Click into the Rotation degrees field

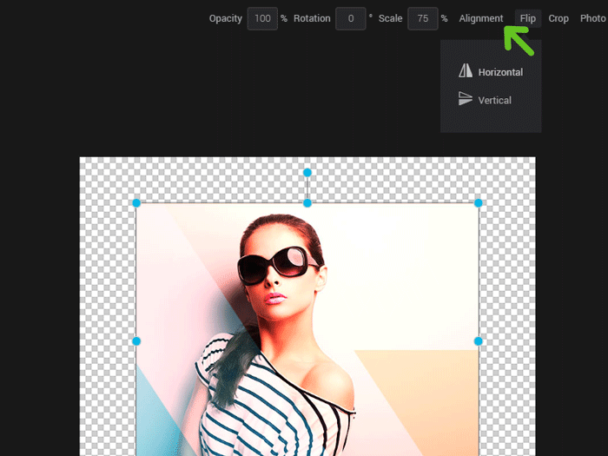351,18
